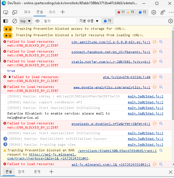174x178 pixels.
Task: Switch to the 소스 (Sources) tab
Action: (52, 12)
